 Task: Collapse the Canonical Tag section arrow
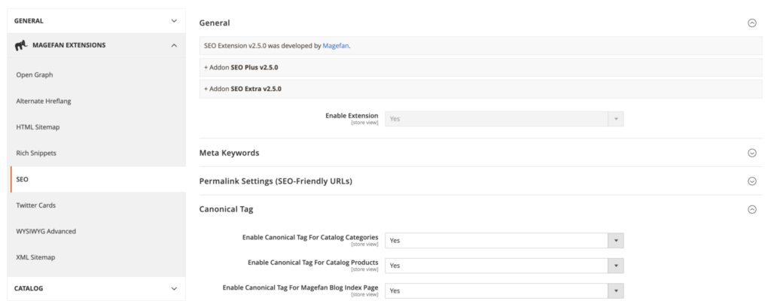752,209
